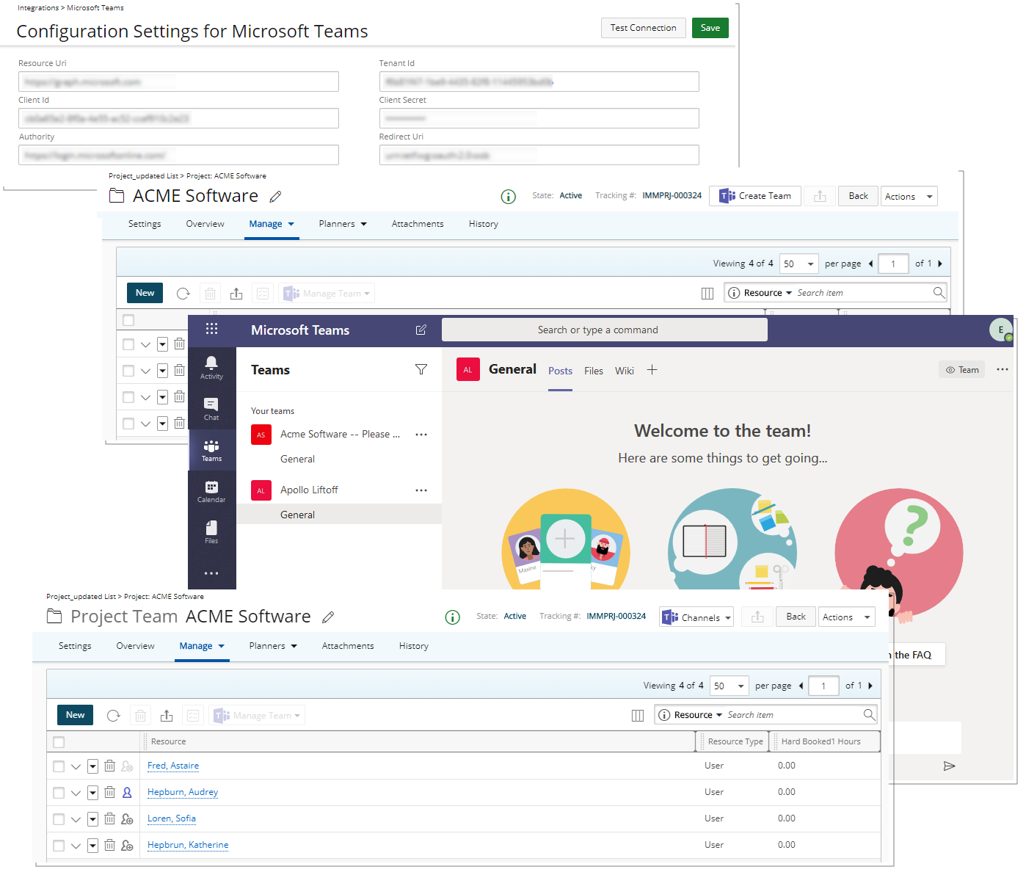Click the Test Connection button
The height and width of the screenshot is (875, 1026).
tap(644, 28)
